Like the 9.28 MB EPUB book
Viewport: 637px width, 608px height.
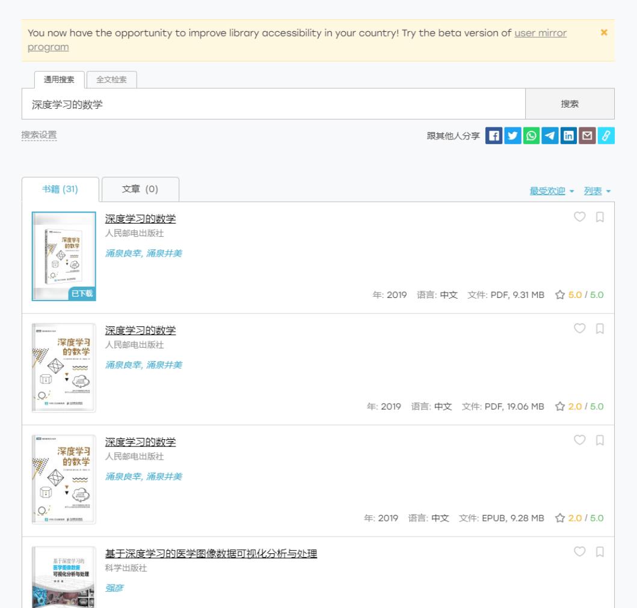coord(579,440)
